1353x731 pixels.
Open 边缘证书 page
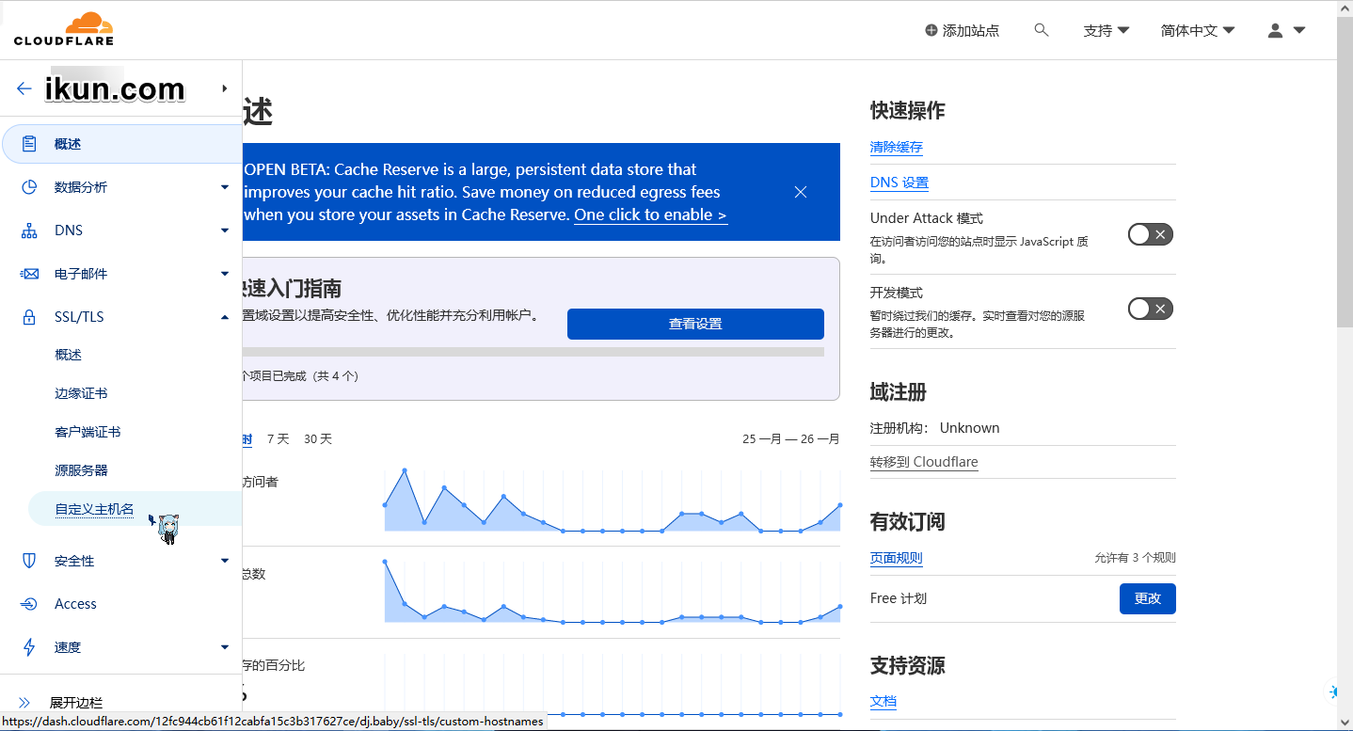(x=81, y=393)
